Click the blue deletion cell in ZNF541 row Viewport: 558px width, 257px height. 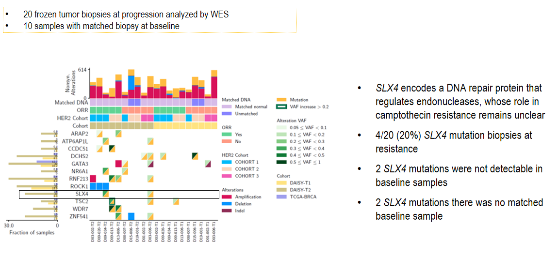(131, 216)
